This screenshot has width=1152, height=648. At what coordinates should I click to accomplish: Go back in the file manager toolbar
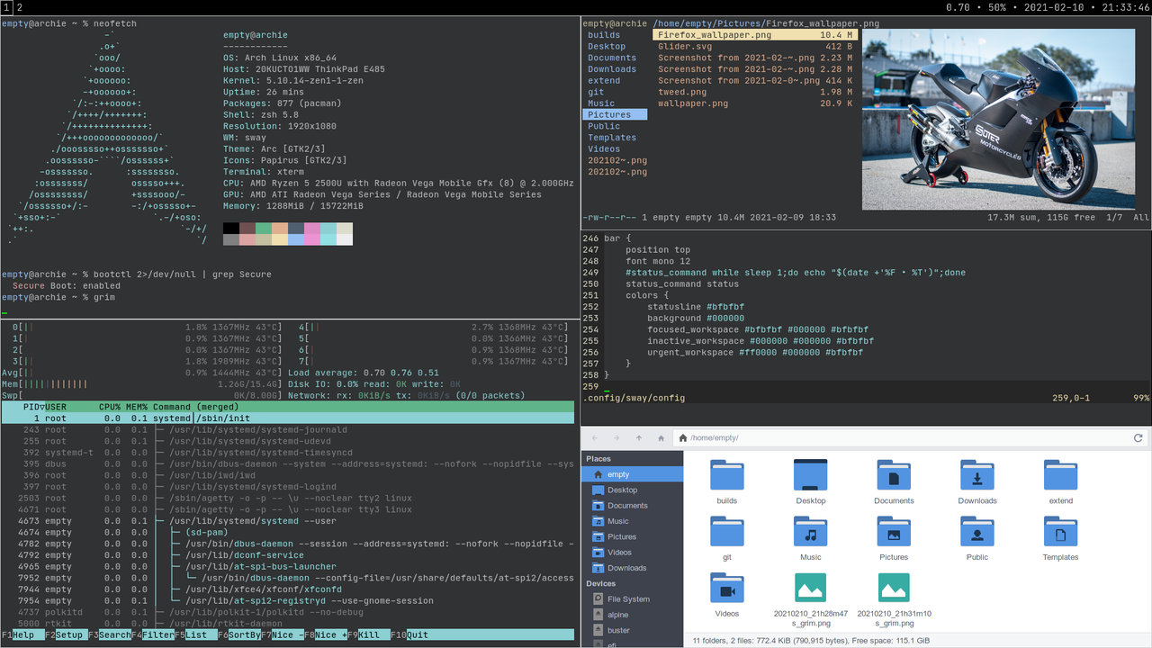point(594,438)
